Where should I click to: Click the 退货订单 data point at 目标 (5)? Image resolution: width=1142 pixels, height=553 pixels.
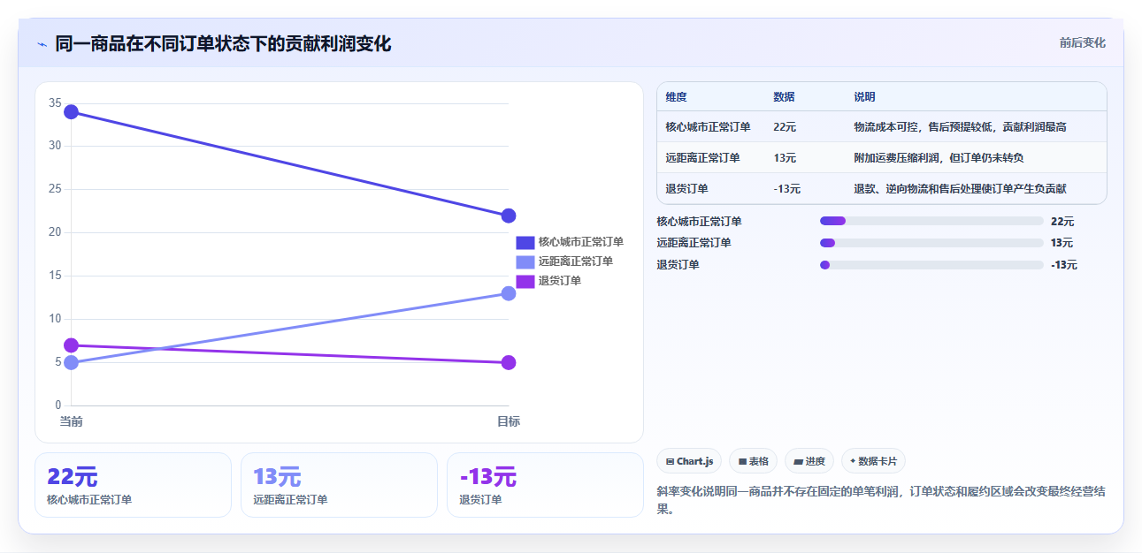(x=509, y=363)
